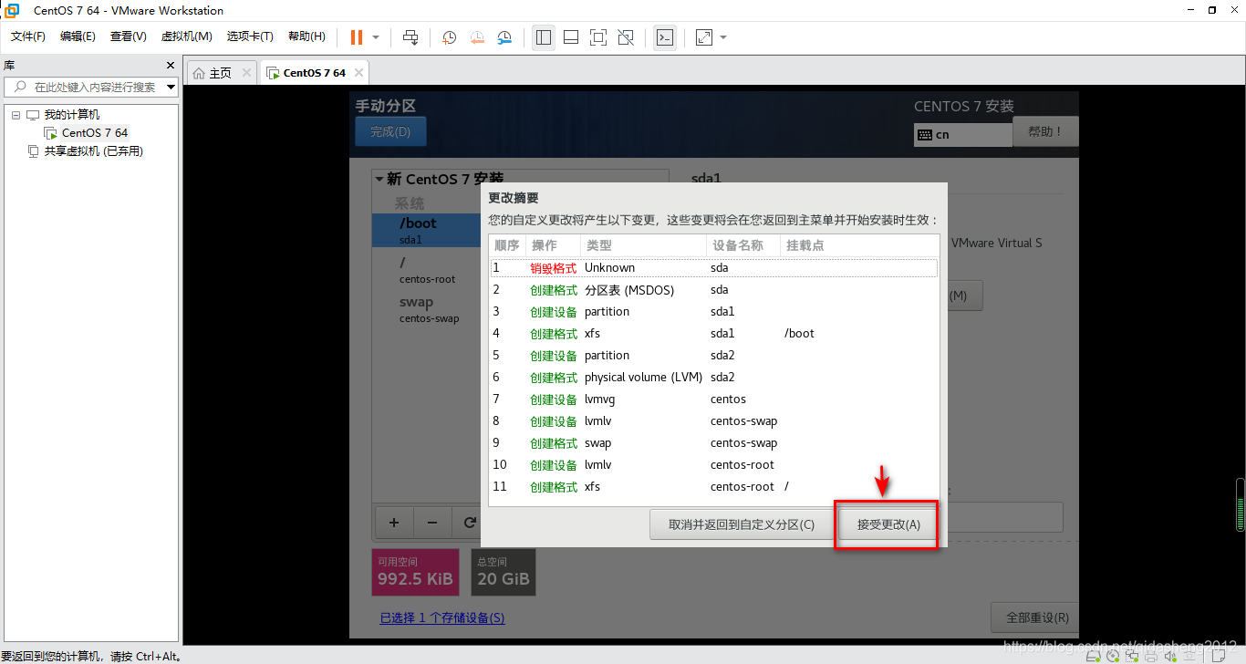Sort by the 设备名称 column header
The image size is (1246, 664).
point(742,245)
